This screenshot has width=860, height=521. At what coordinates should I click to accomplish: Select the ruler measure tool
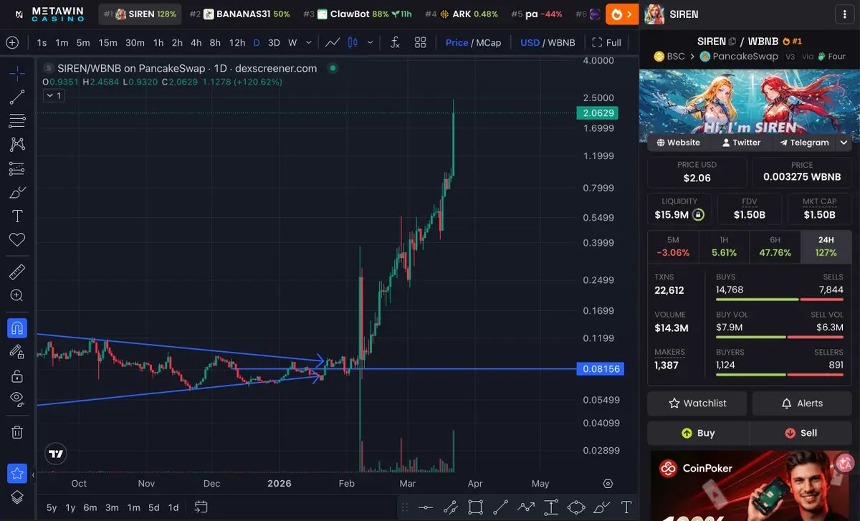(x=17, y=272)
